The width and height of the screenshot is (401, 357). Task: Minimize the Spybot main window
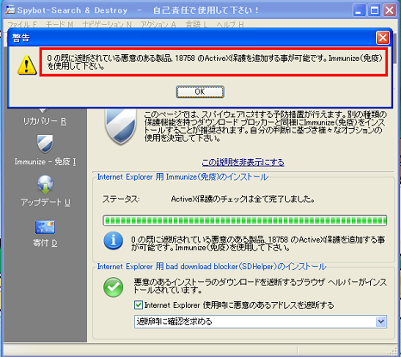click(359, 10)
